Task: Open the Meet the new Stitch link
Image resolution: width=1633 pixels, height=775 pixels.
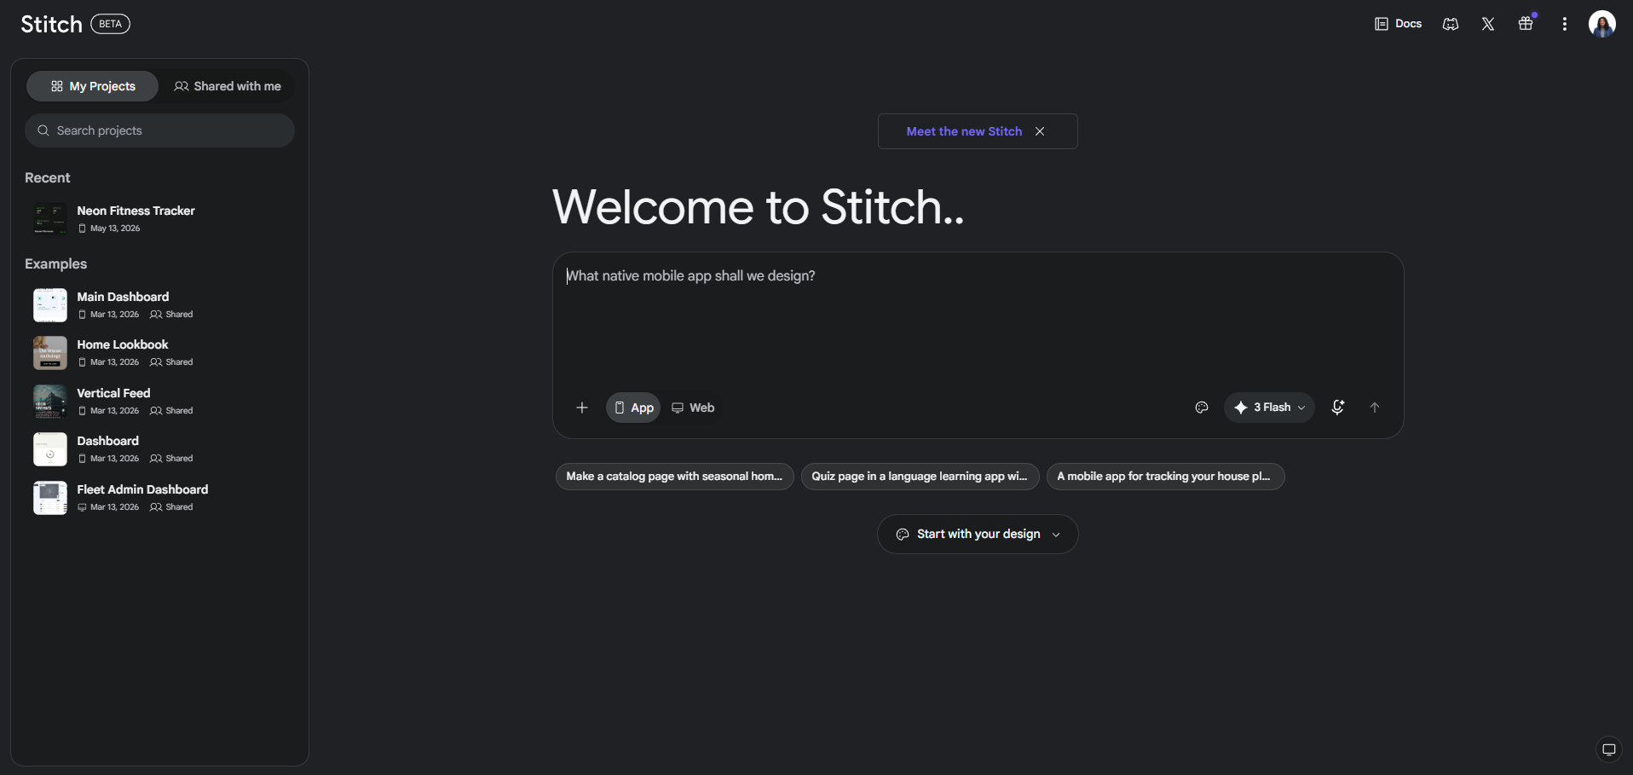Action: pyautogui.click(x=964, y=131)
